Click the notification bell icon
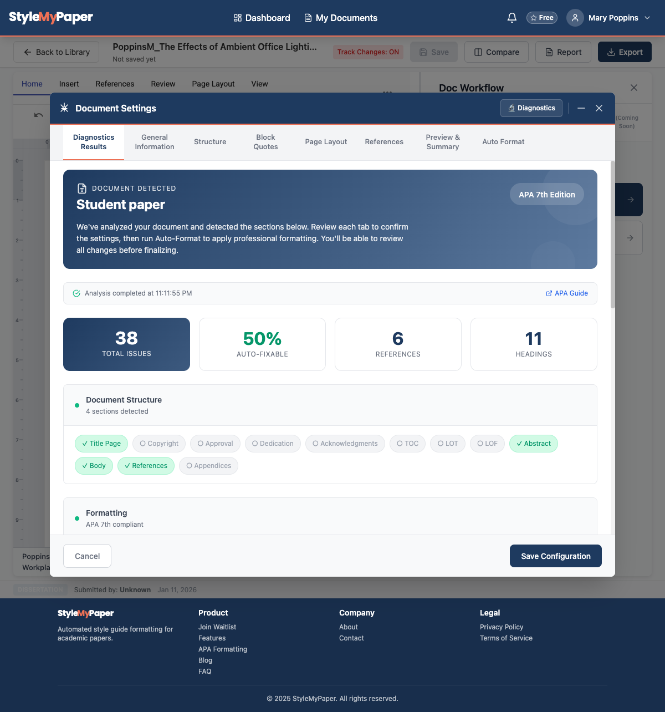This screenshot has width=665, height=712. click(512, 18)
